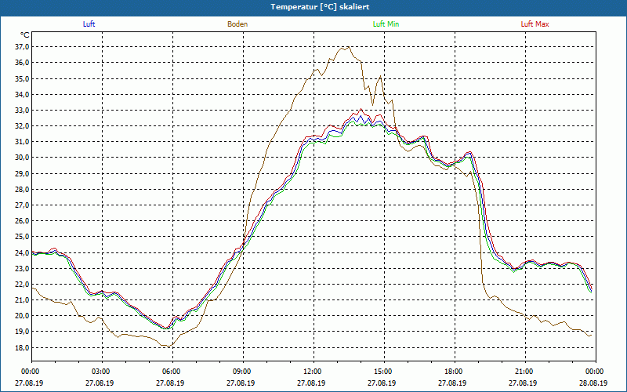
Task: Click the 29,0 axis value
Action: tap(22, 173)
